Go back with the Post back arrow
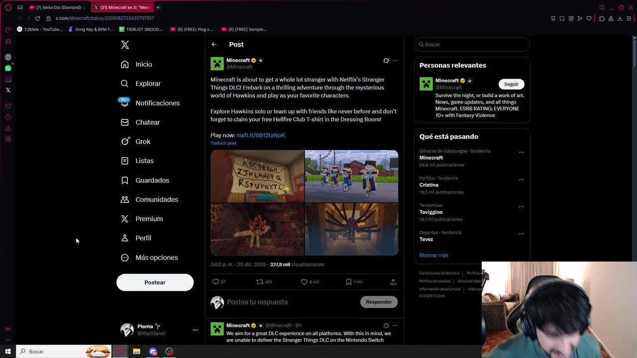The width and height of the screenshot is (637, 358). (x=214, y=44)
